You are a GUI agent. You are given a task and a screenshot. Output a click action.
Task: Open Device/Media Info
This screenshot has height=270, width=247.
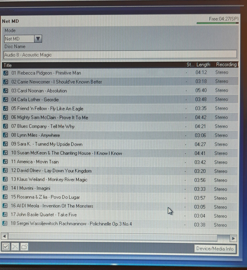(215, 249)
